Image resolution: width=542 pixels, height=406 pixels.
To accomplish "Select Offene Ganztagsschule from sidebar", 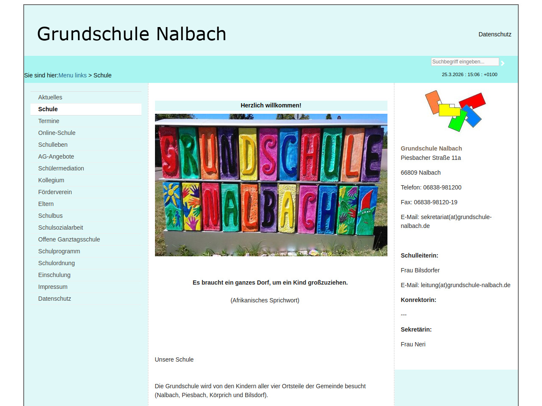I will click(69, 239).
